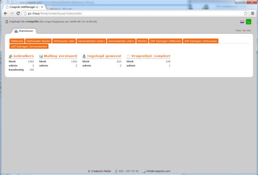
Task: Open the Chrome menu icon
Action: pos(253,13)
